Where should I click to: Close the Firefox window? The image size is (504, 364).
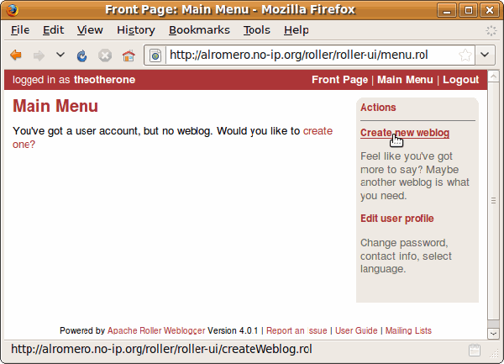[x=490, y=10]
